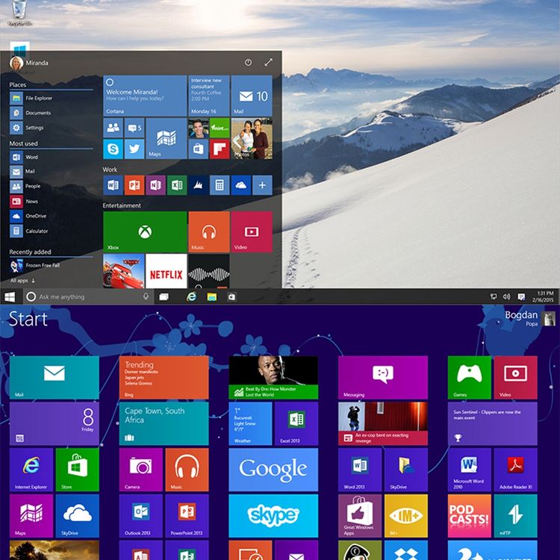Viewport: 560px width, 560px height.
Task: Open the Video tile in Entertainment
Action: (x=252, y=231)
